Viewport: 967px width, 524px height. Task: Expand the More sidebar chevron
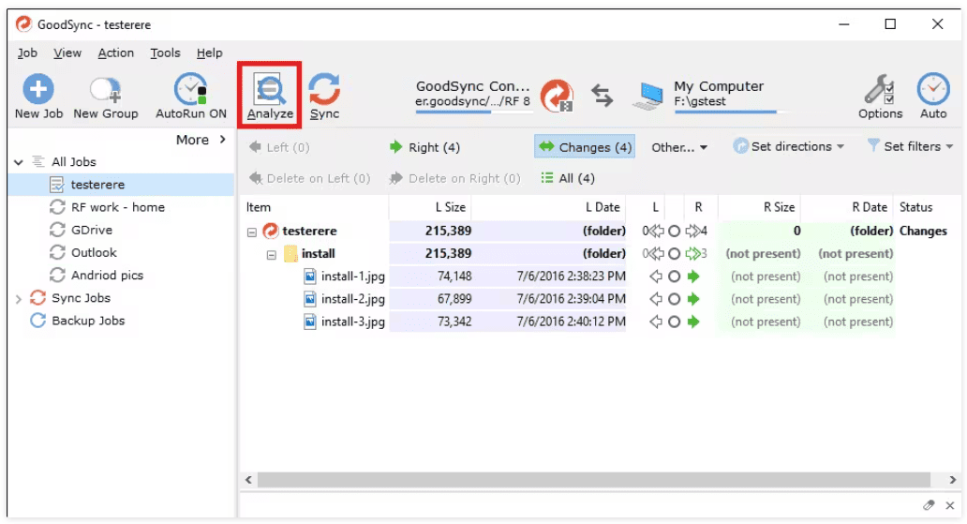coord(223,140)
